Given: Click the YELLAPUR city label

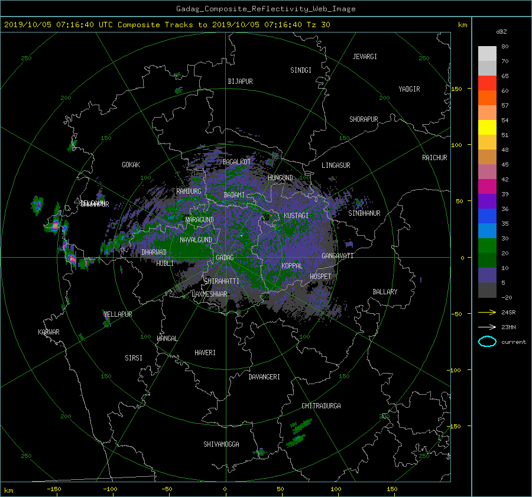Looking at the screenshot, I should coord(118,314).
